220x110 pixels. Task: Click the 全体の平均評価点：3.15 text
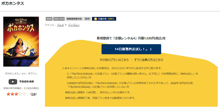tap(21, 88)
